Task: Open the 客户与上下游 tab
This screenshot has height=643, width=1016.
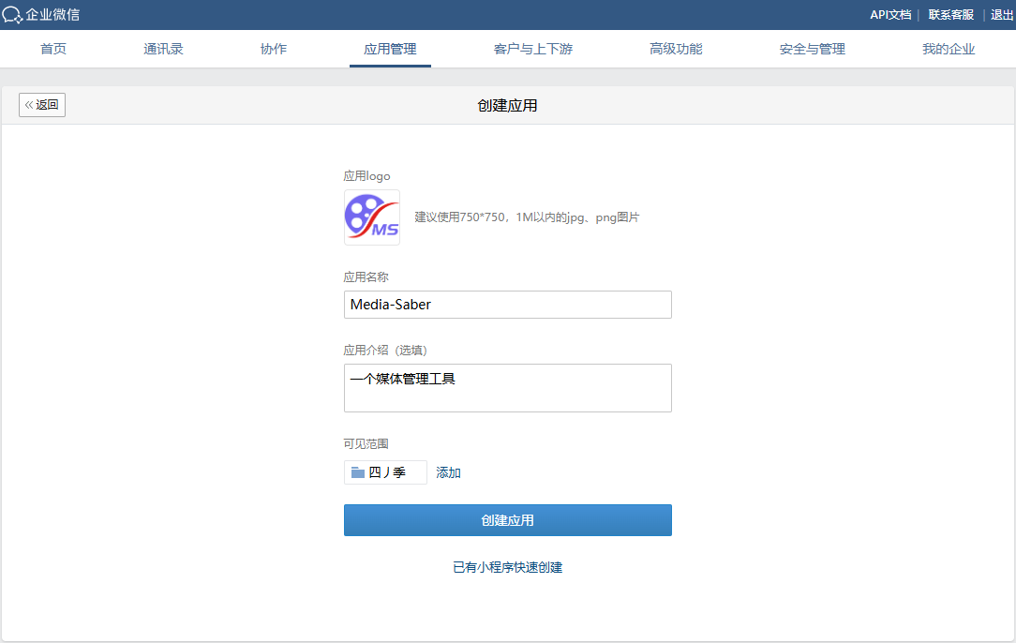Action: point(532,50)
